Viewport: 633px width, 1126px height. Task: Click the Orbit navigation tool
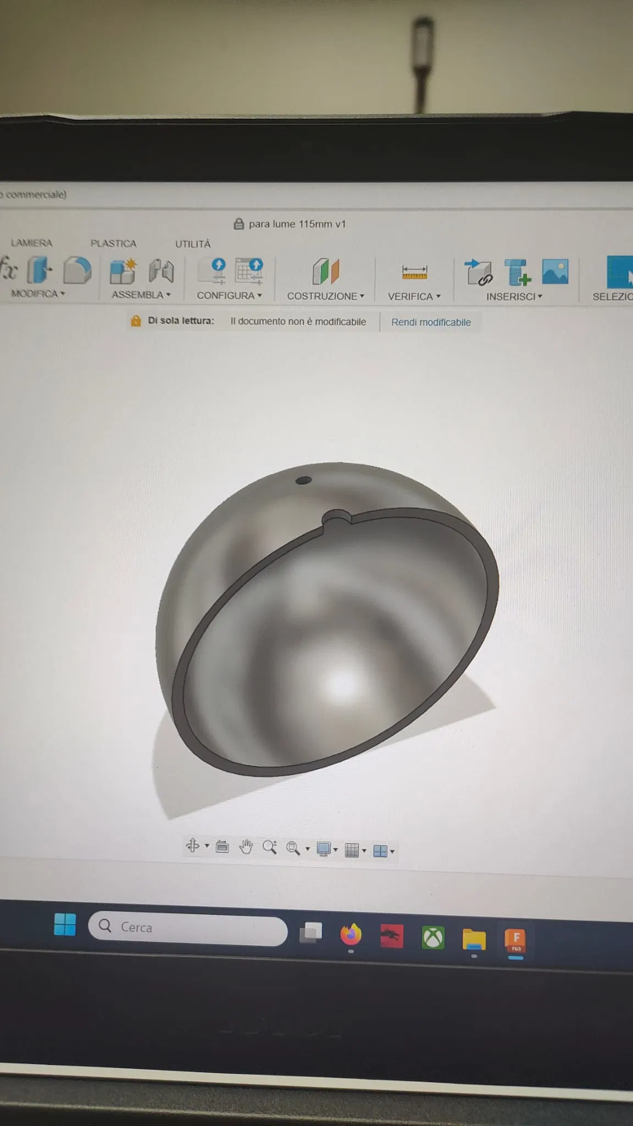click(x=193, y=845)
